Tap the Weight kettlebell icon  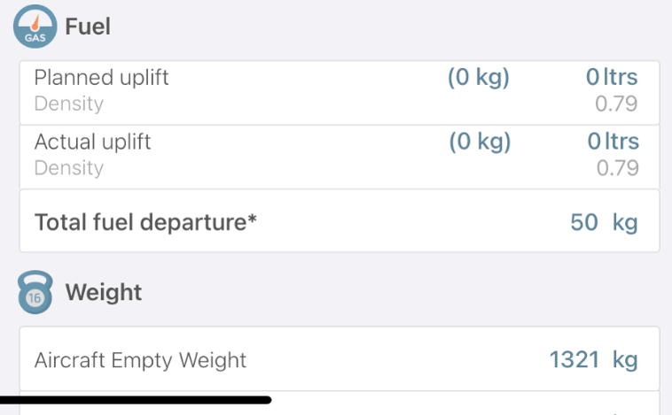pyautogui.click(x=35, y=292)
